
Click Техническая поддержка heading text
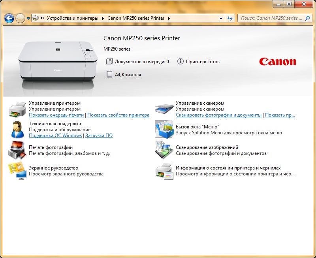55,124
